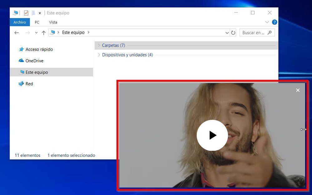Click the new folder icon in title bar
The image size is (312, 195).
tap(33, 13)
